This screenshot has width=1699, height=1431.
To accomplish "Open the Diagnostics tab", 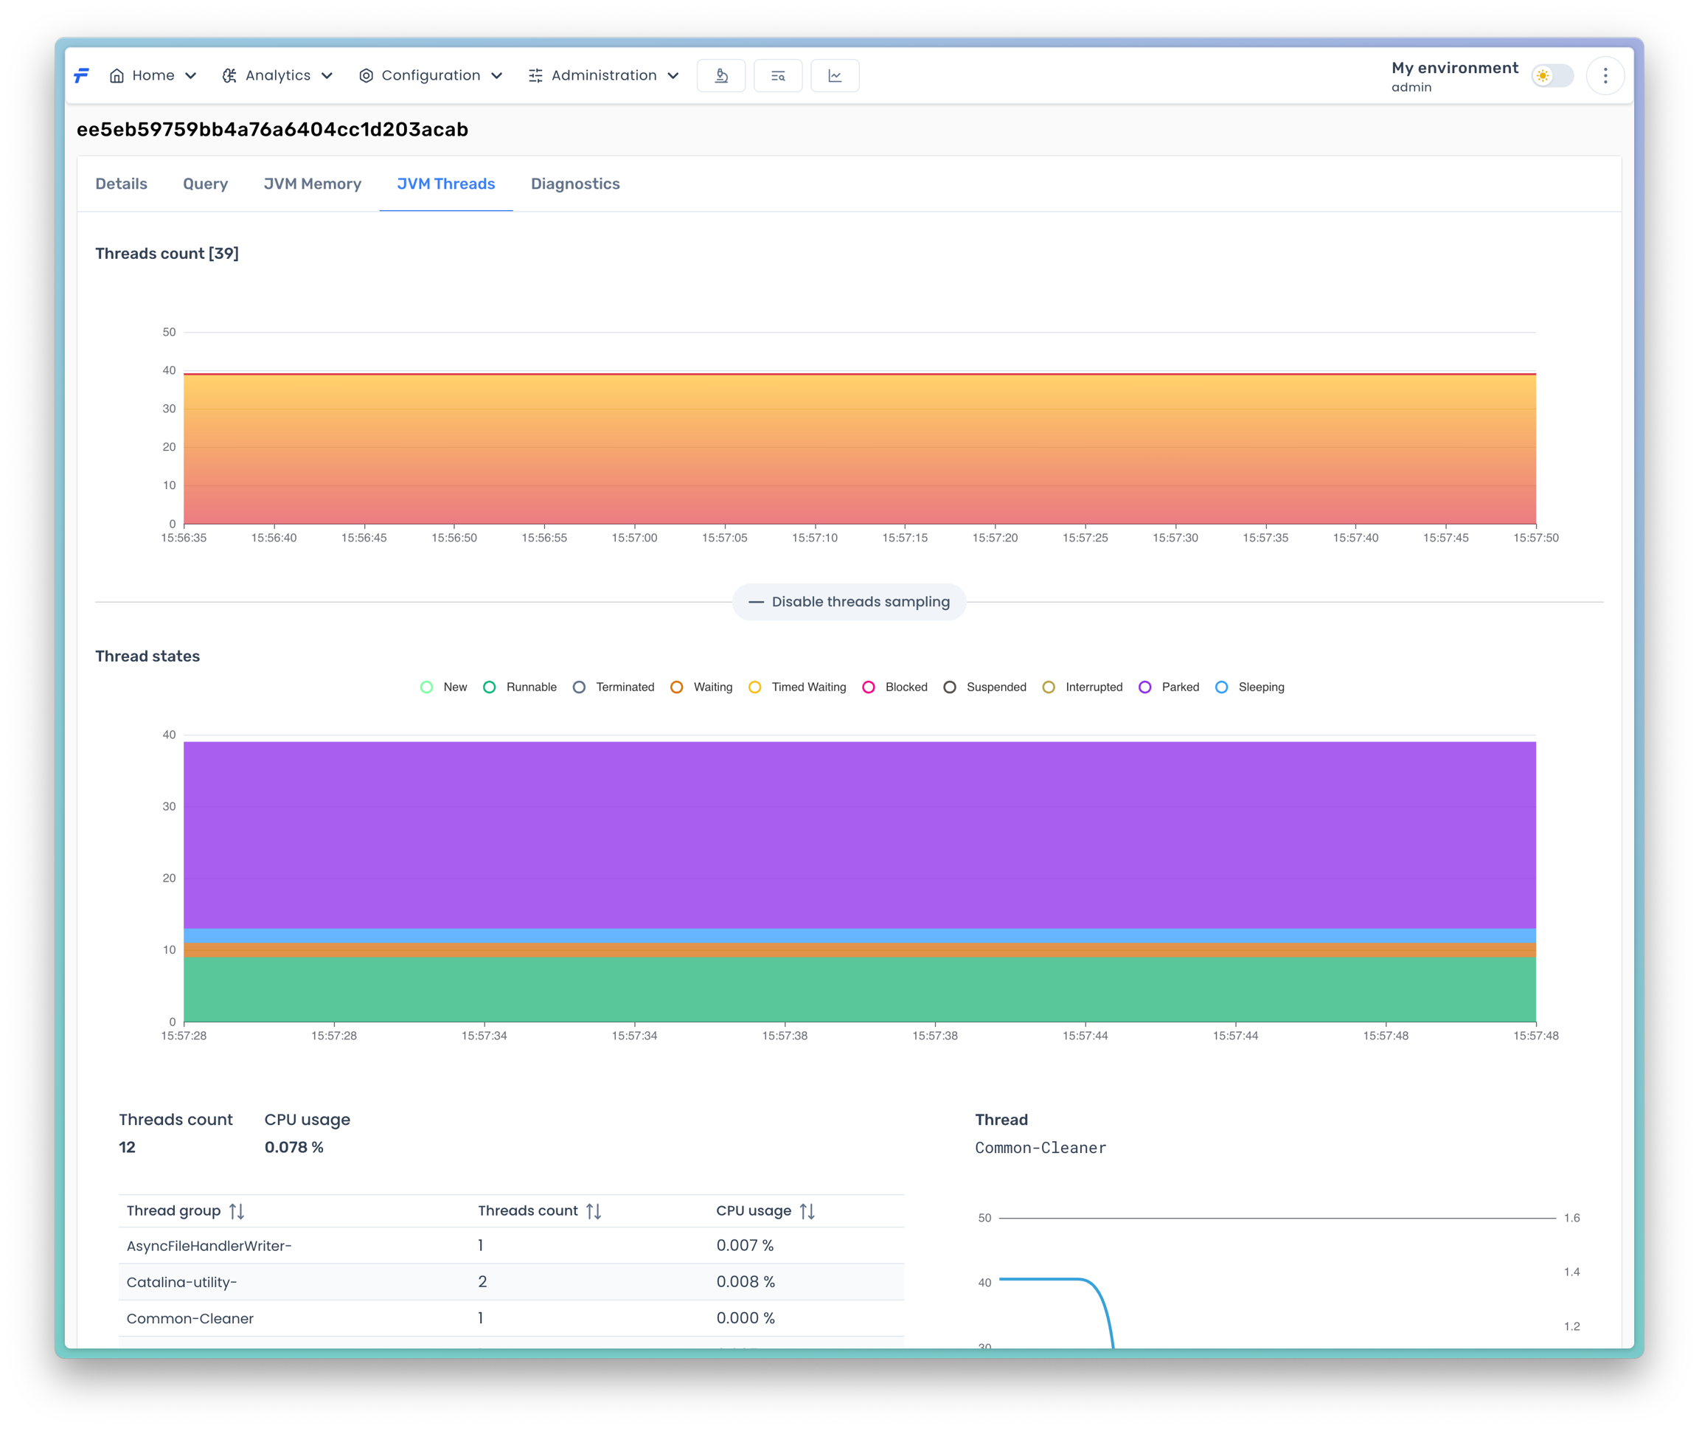I will click(x=575, y=184).
